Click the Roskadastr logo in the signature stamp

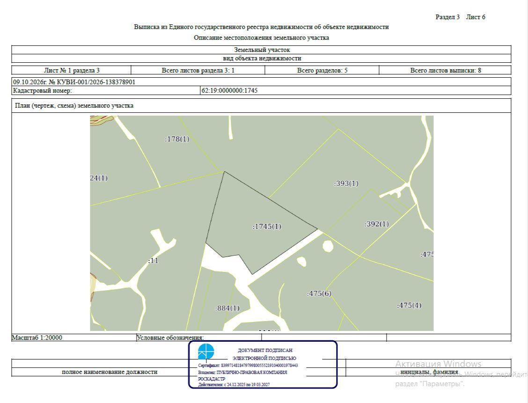pos(206,352)
